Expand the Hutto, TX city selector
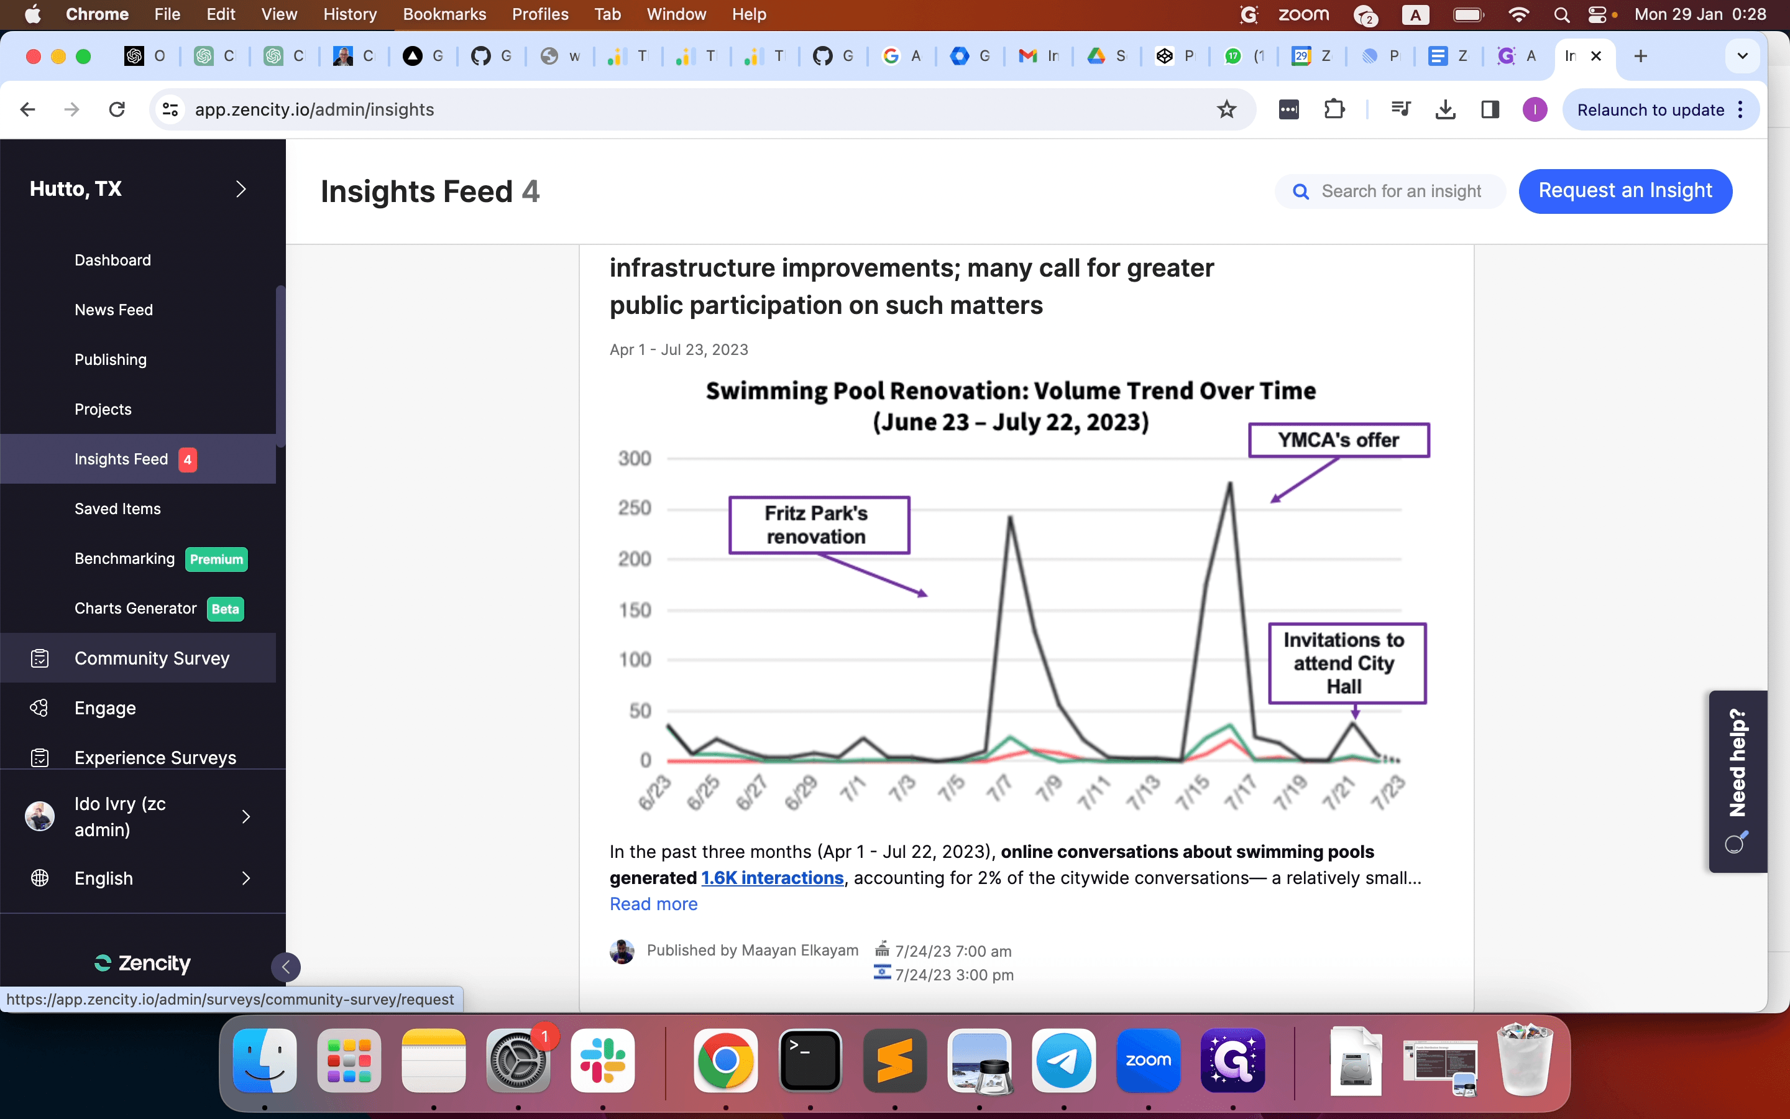 click(x=241, y=189)
